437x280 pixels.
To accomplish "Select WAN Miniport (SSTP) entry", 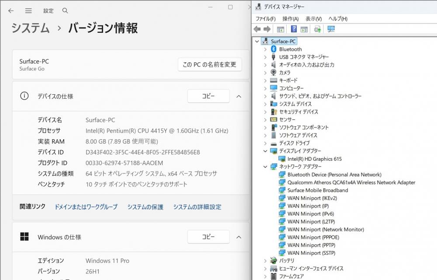I will (311, 253).
